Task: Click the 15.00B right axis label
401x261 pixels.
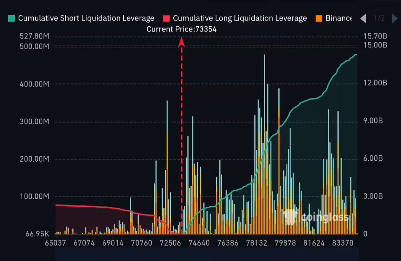Action: pos(375,45)
